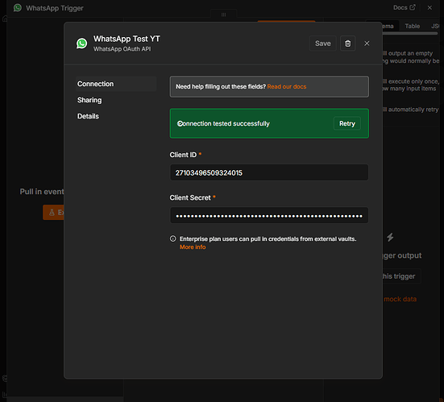Screen dimensions: 444x402
Task: Close the WhatsApp Trigger node panel
Action: (429, 7)
